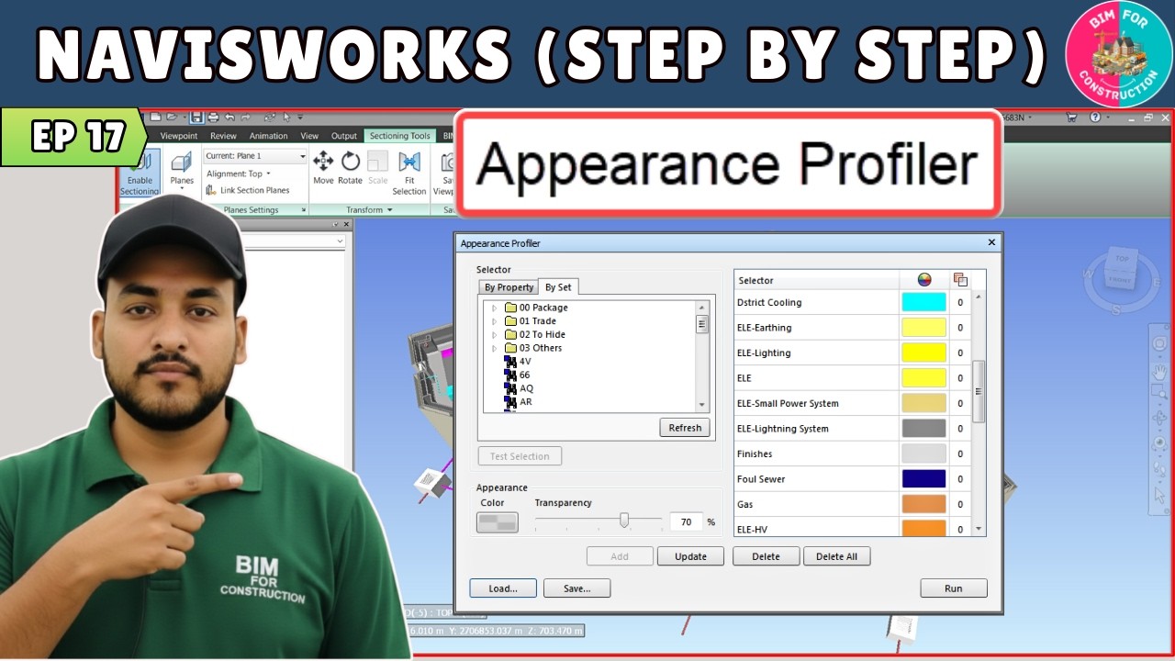Select the Rotate transform tool

pos(351,168)
